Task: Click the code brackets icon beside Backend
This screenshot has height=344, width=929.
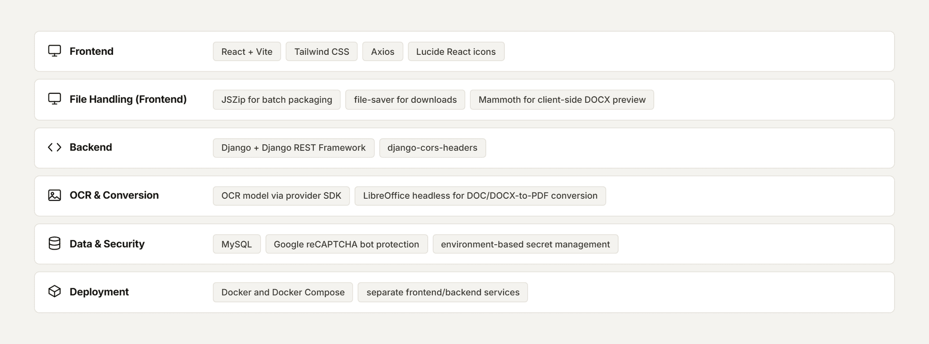Action: point(54,147)
